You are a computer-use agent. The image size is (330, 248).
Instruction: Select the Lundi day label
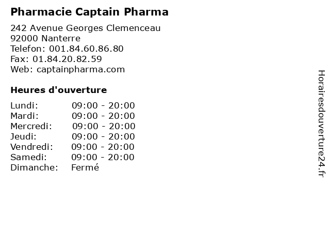coord(24,105)
